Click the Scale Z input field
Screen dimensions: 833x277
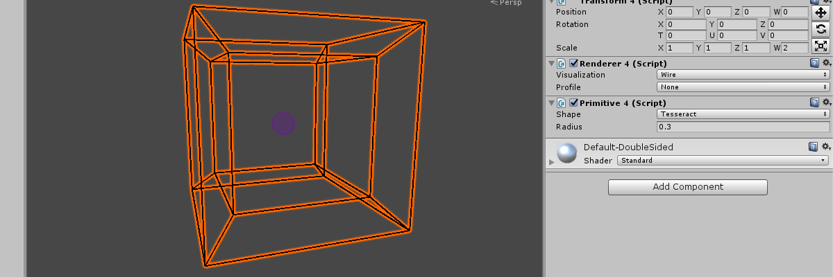click(x=756, y=48)
